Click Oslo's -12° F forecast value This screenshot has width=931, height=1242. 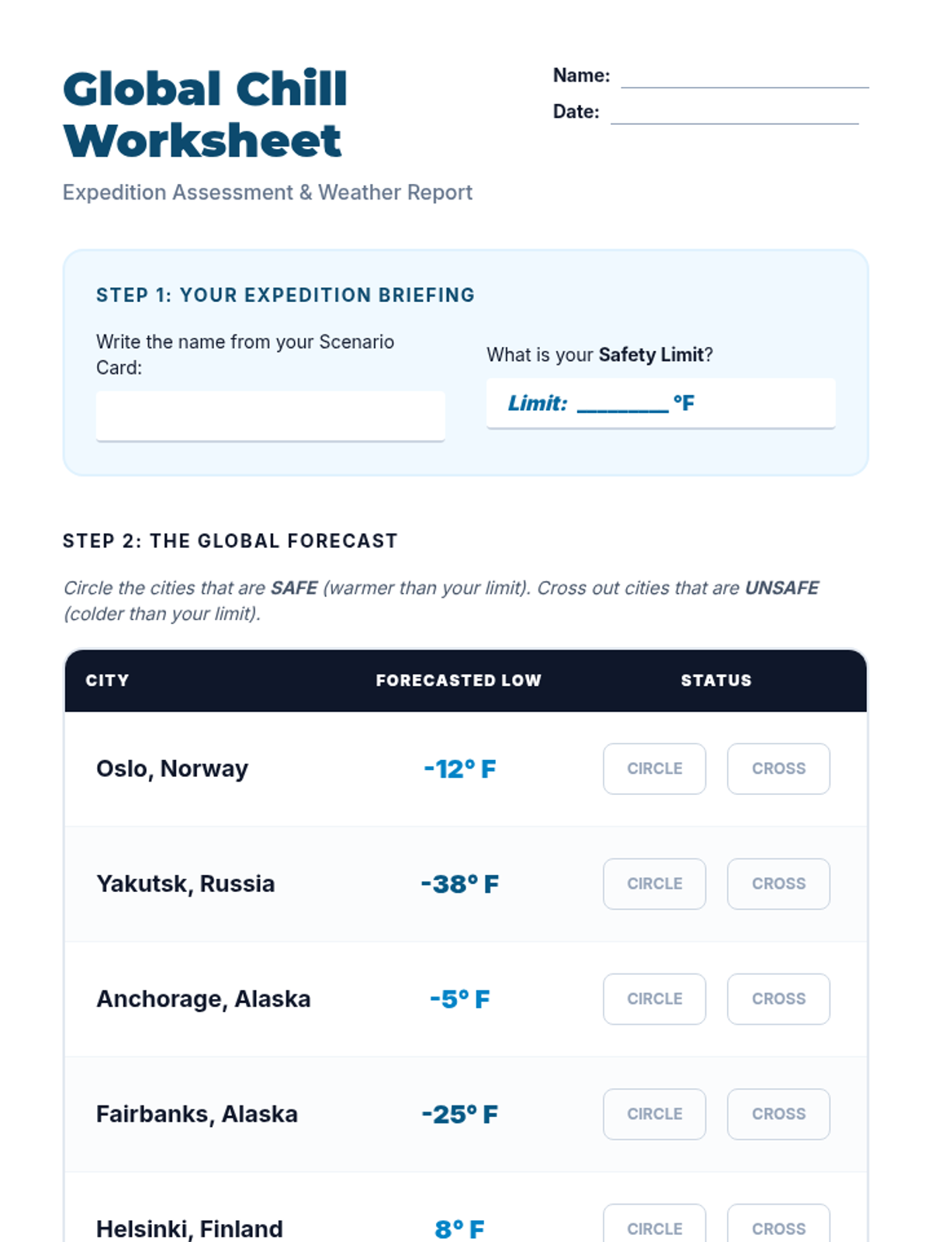pos(460,768)
